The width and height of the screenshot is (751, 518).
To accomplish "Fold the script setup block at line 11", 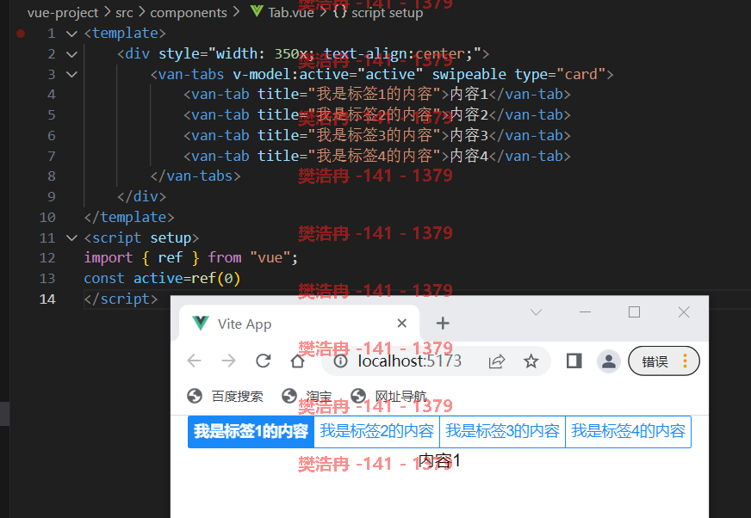I will [71, 238].
